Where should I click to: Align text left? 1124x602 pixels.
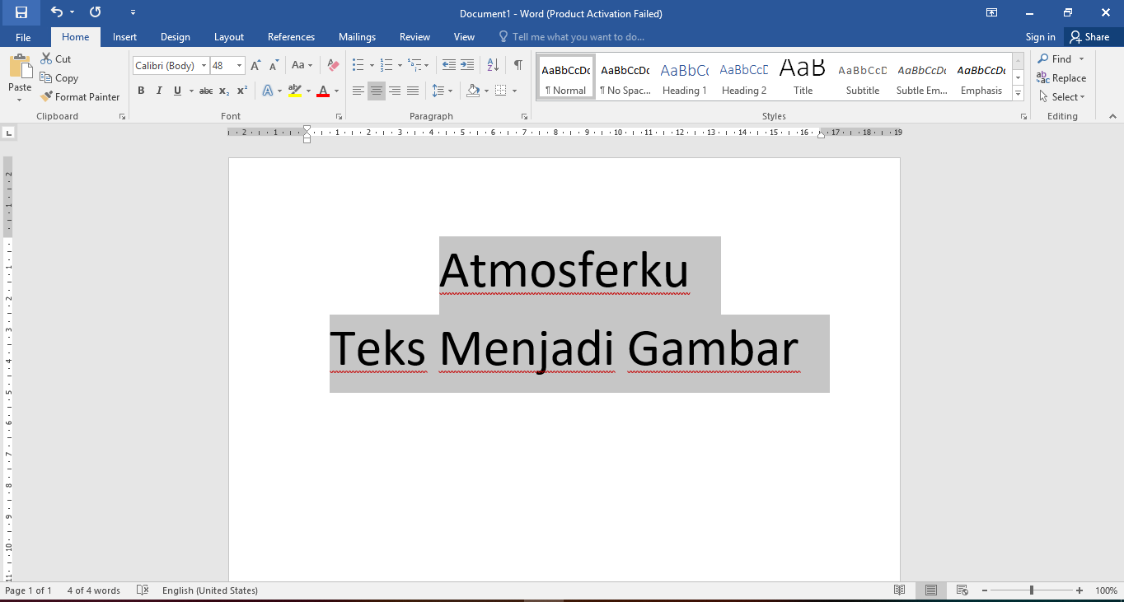click(358, 91)
